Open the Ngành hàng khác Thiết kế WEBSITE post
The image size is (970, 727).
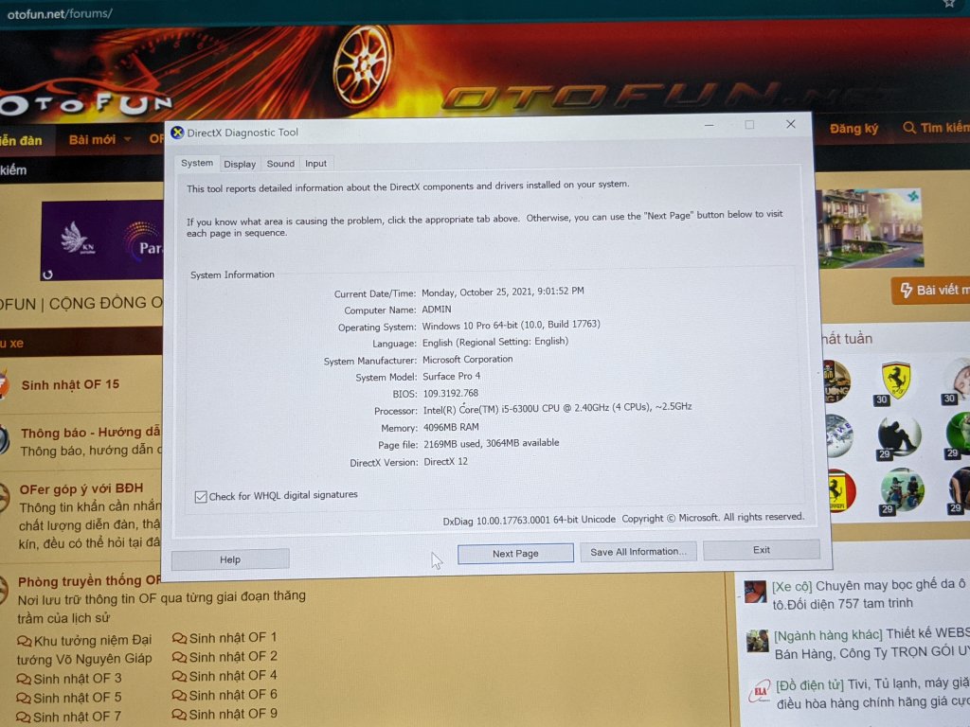pyautogui.click(x=871, y=644)
